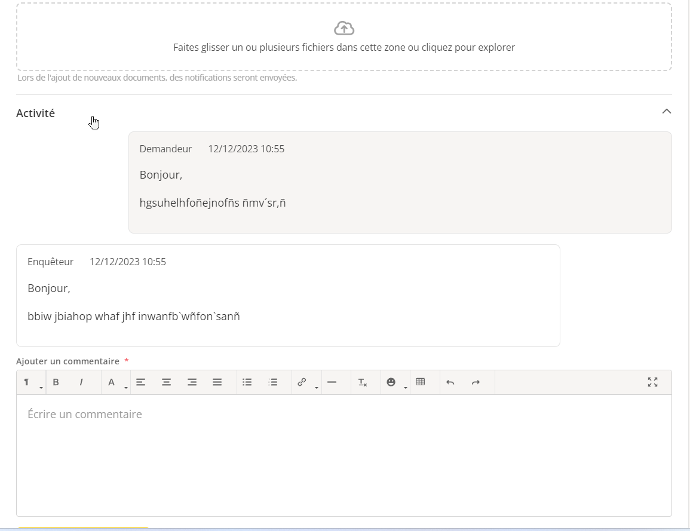Click the notification note under the drop zone
This screenshot has width=690, height=531.
pyautogui.click(x=157, y=78)
